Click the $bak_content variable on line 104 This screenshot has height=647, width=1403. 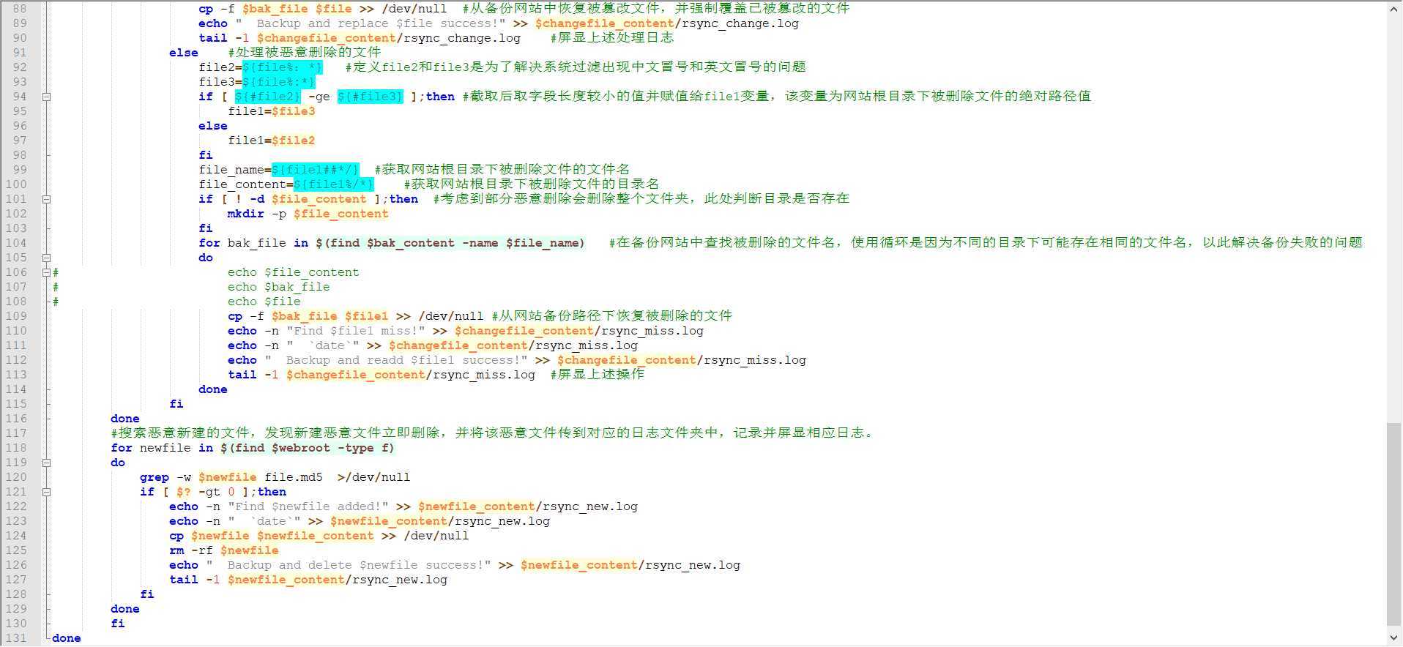411,243
